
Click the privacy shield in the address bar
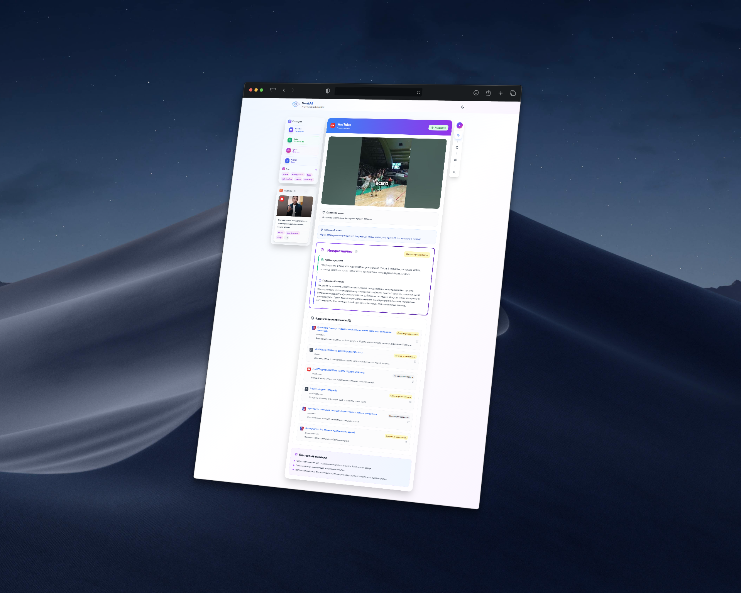pyautogui.click(x=328, y=91)
